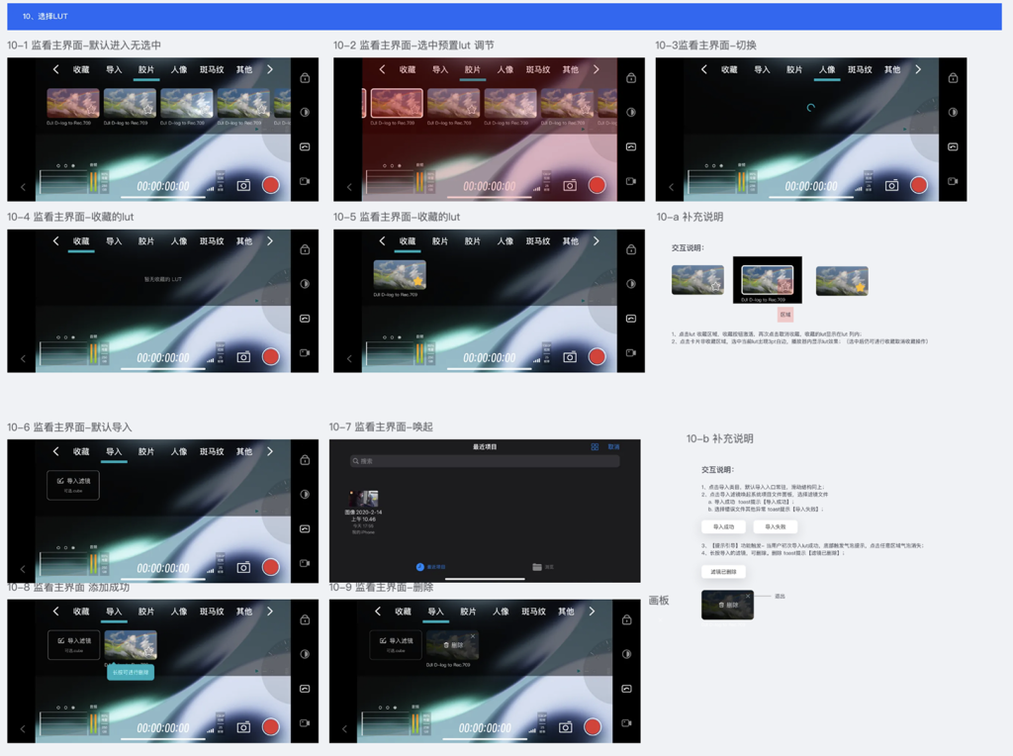Click the trash 删除 icon in screen 10-9
Screen dimensions: 1013x756
point(446,645)
